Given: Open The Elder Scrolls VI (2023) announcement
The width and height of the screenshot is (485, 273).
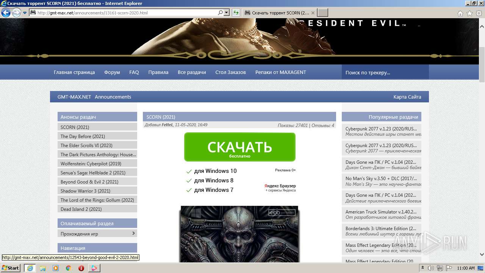Looking at the screenshot, I should point(97,145).
